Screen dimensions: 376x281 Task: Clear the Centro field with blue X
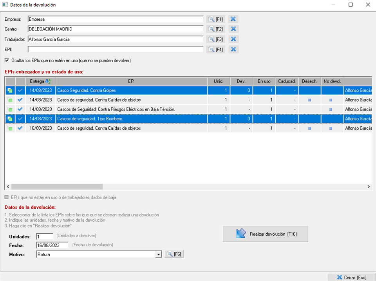tap(233, 29)
